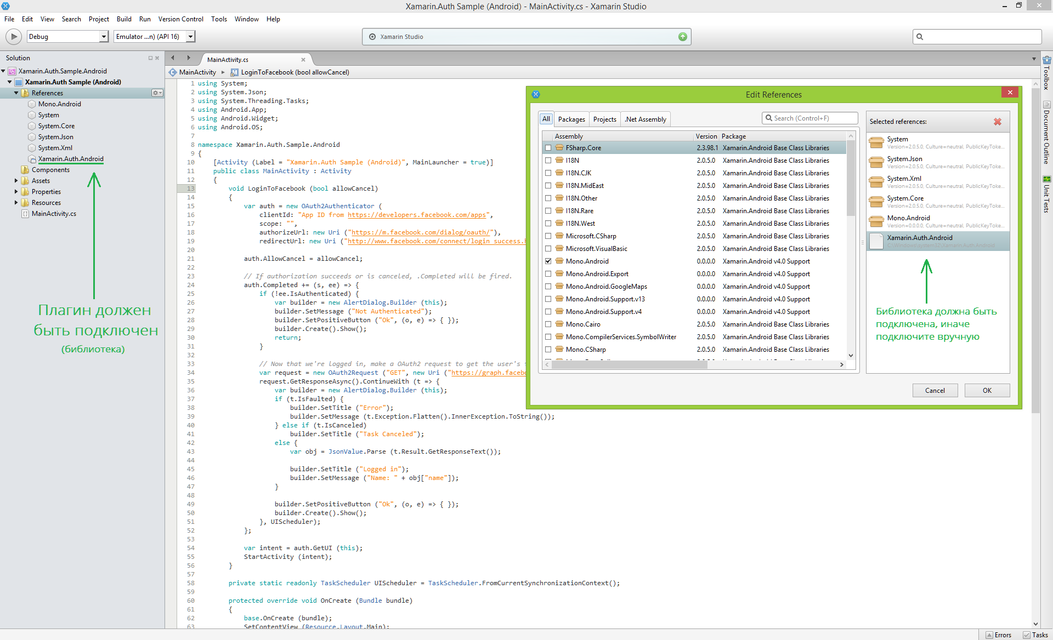Open MainActivity class breadcrumb selector
Viewport: 1053px width, 640px height.
click(193, 72)
